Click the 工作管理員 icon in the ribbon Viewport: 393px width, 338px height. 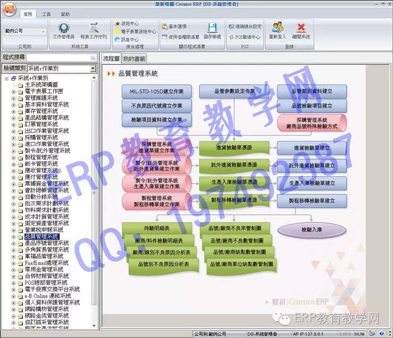click(x=63, y=30)
